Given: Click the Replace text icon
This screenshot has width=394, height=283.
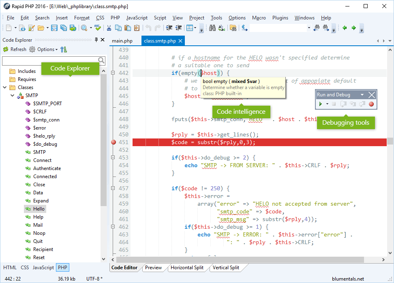Looking at the screenshot, I should [221, 28].
